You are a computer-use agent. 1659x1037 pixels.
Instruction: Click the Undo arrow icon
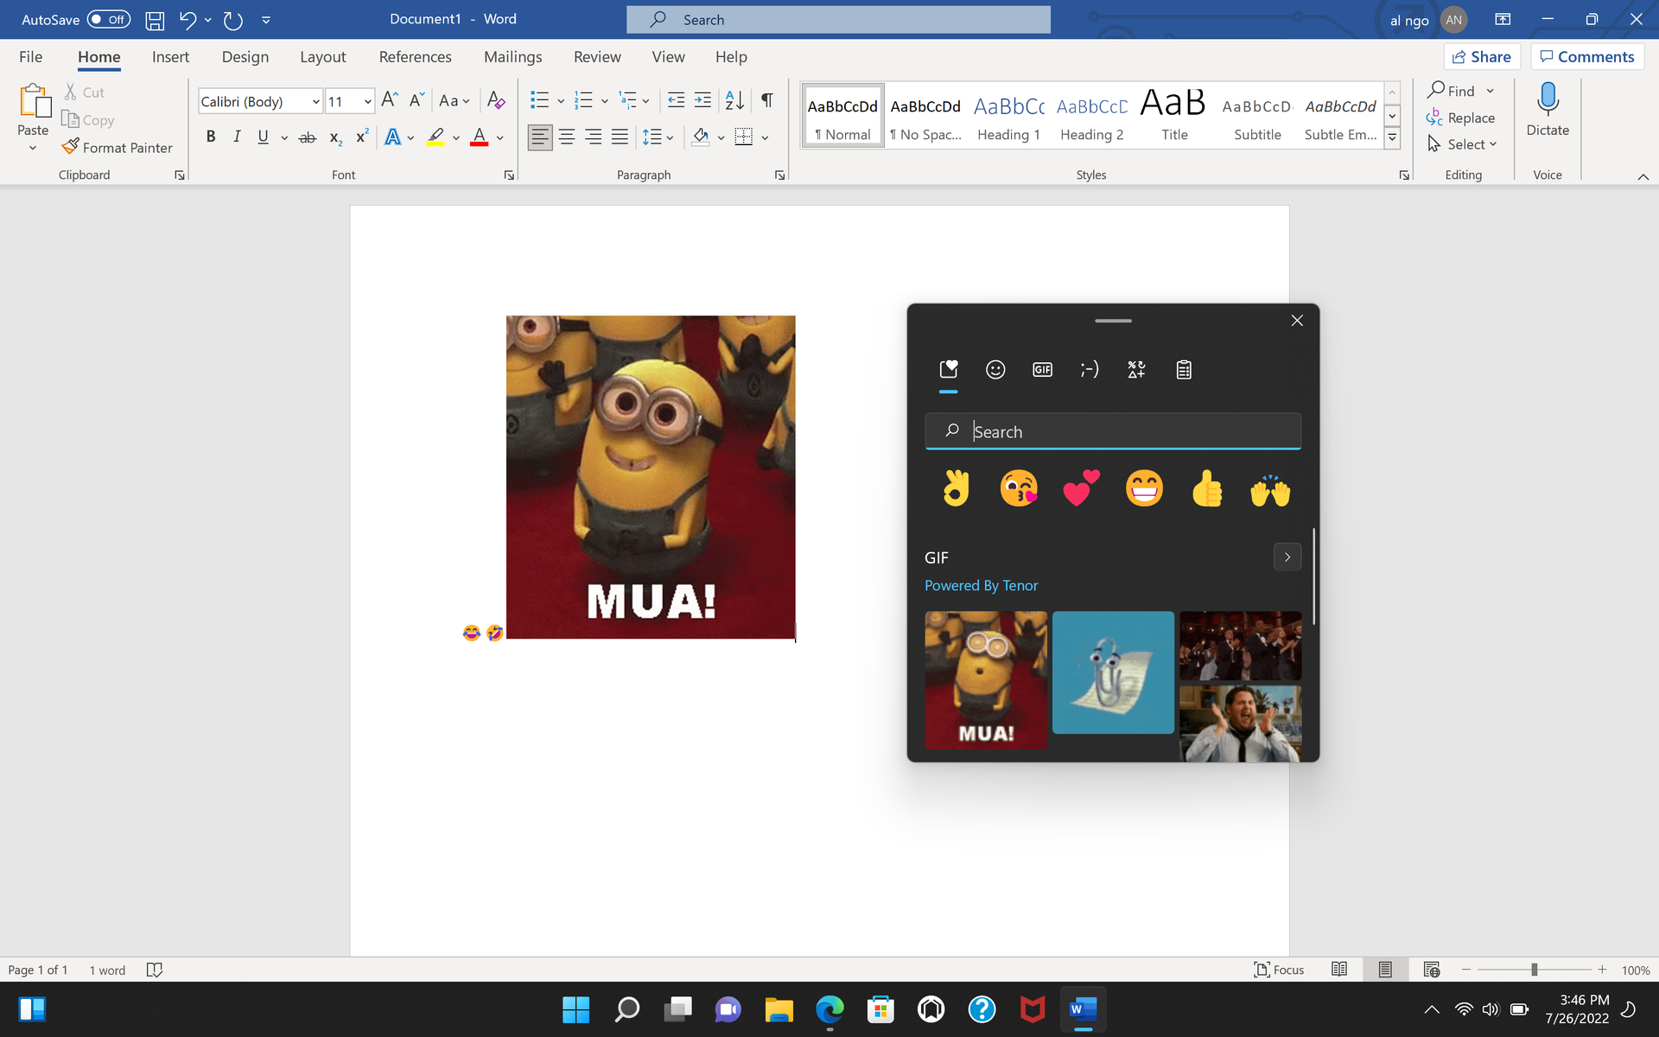[188, 20]
